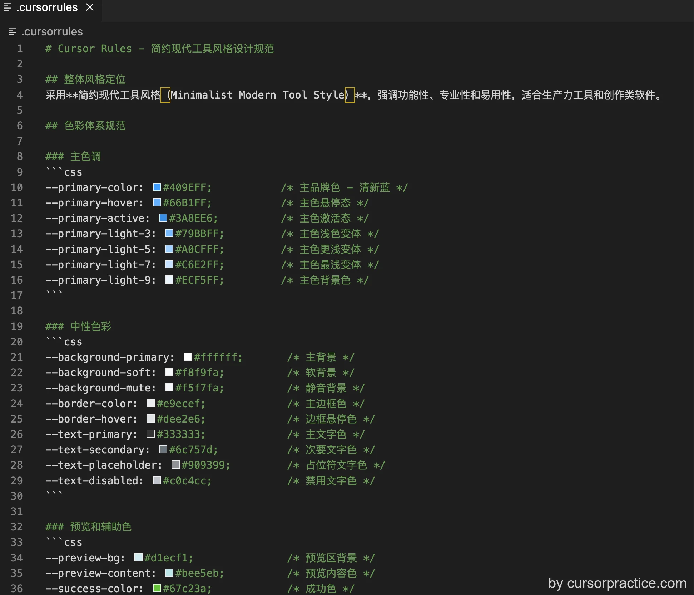Image resolution: width=694 pixels, height=595 pixels.
Task: Click the #C6E2FF color swatch
Action: [169, 264]
